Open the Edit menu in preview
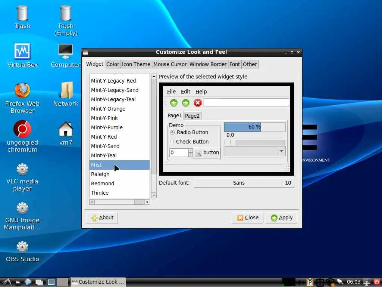382x287 pixels. 185,92
